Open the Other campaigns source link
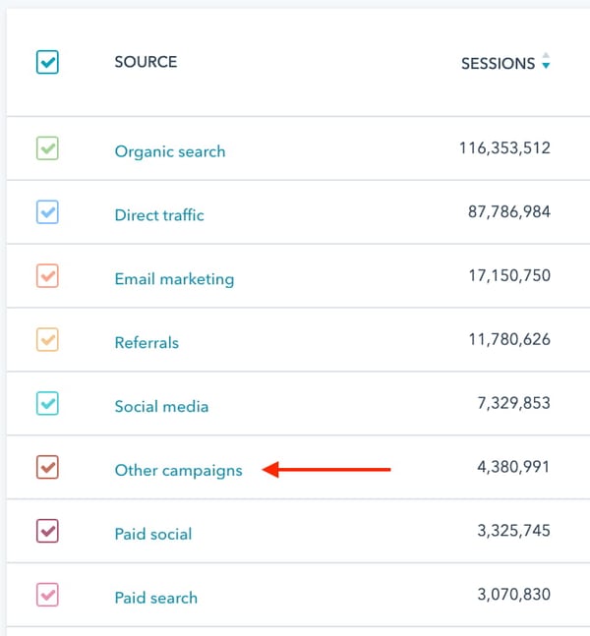The image size is (590, 636). (178, 470)
